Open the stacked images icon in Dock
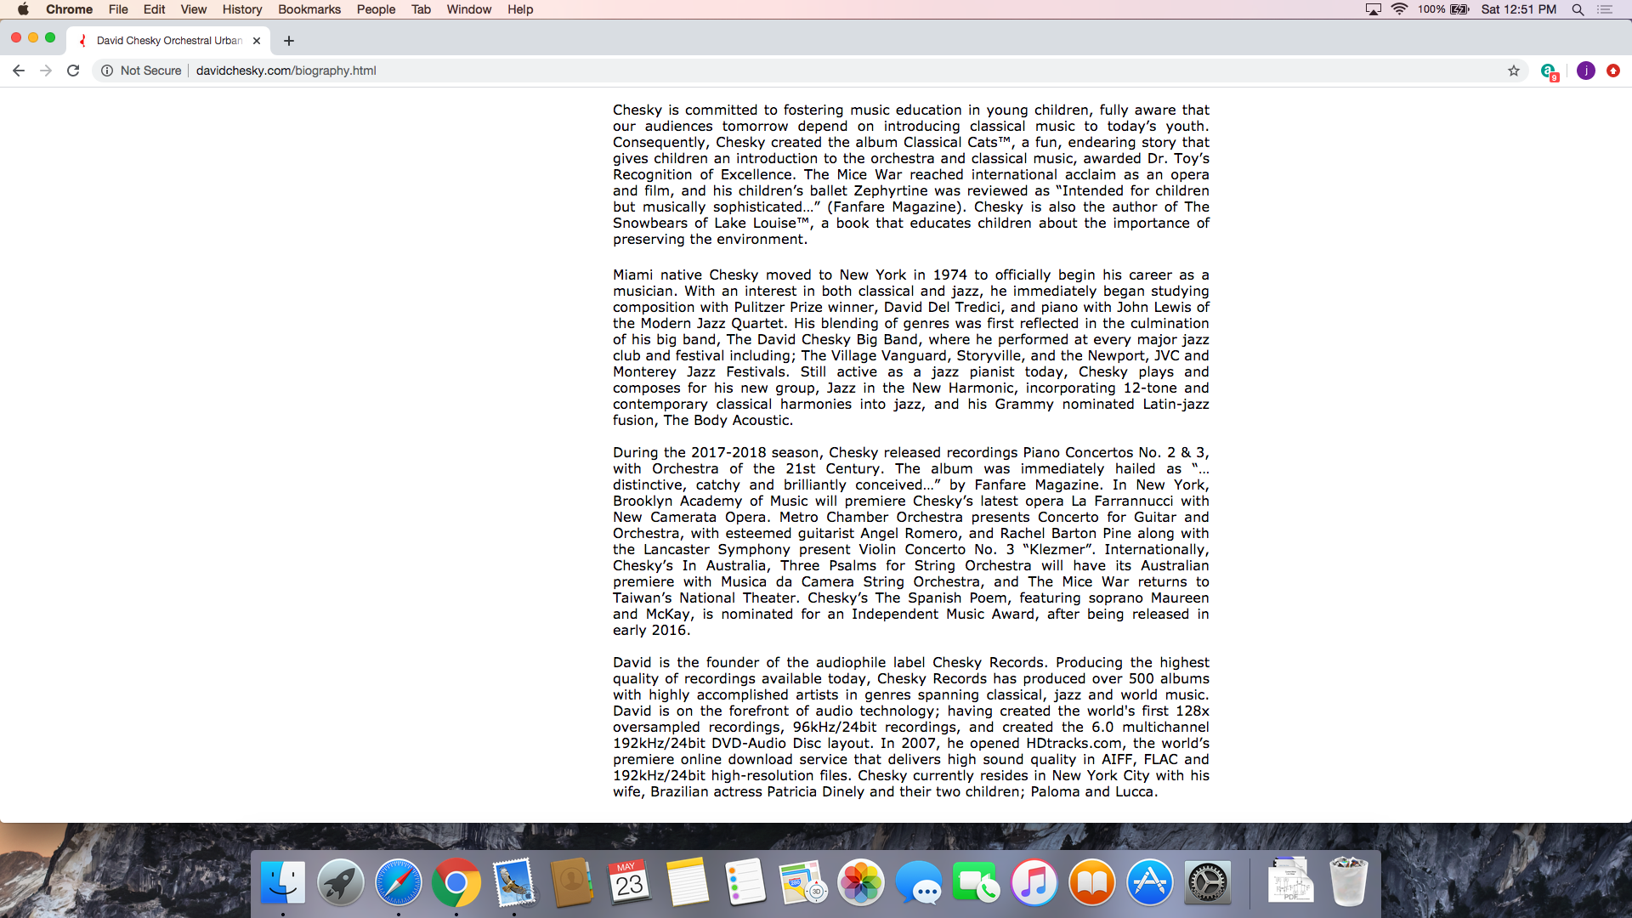 (x=803, y=883)
